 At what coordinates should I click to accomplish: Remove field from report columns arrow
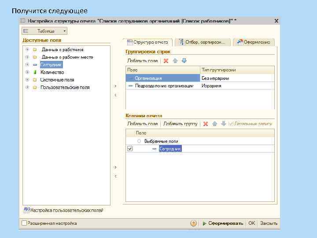click(115, 176)
